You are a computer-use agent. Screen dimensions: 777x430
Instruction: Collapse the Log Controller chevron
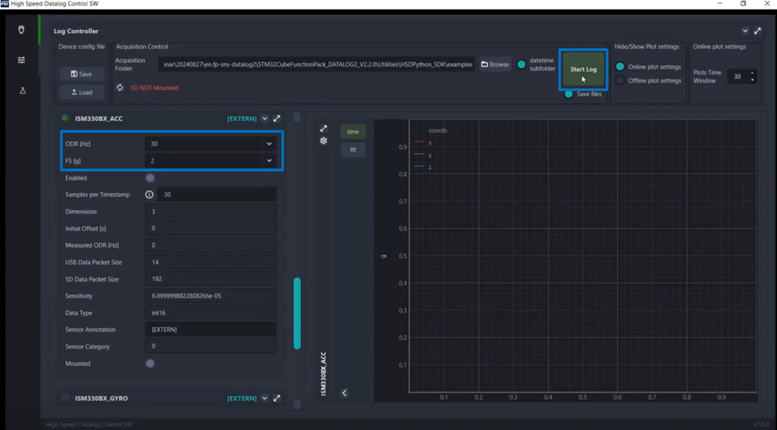point(745,31)
